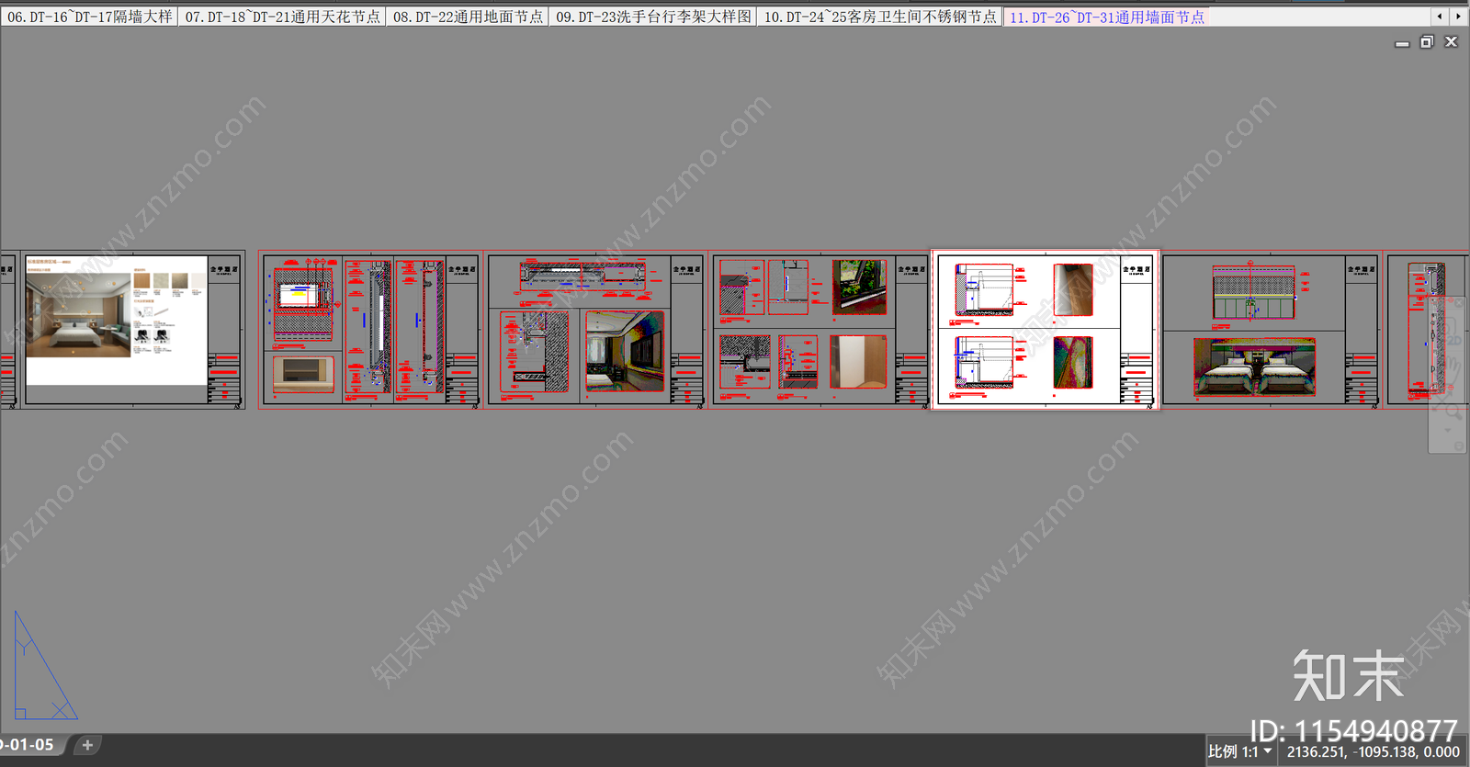Viewport: 1470px width, 767px height.
Task: Click the right tab-scroll arrow
Action: point(1458,17)
